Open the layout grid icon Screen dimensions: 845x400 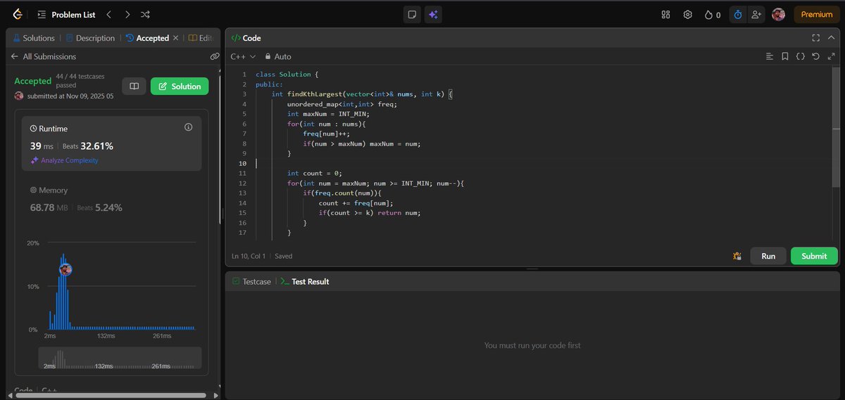tap(666, 14)
